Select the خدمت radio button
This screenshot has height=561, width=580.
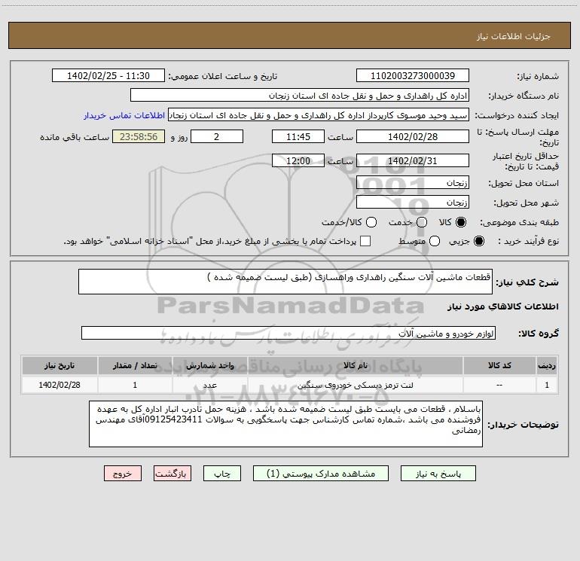pos(421,222)
